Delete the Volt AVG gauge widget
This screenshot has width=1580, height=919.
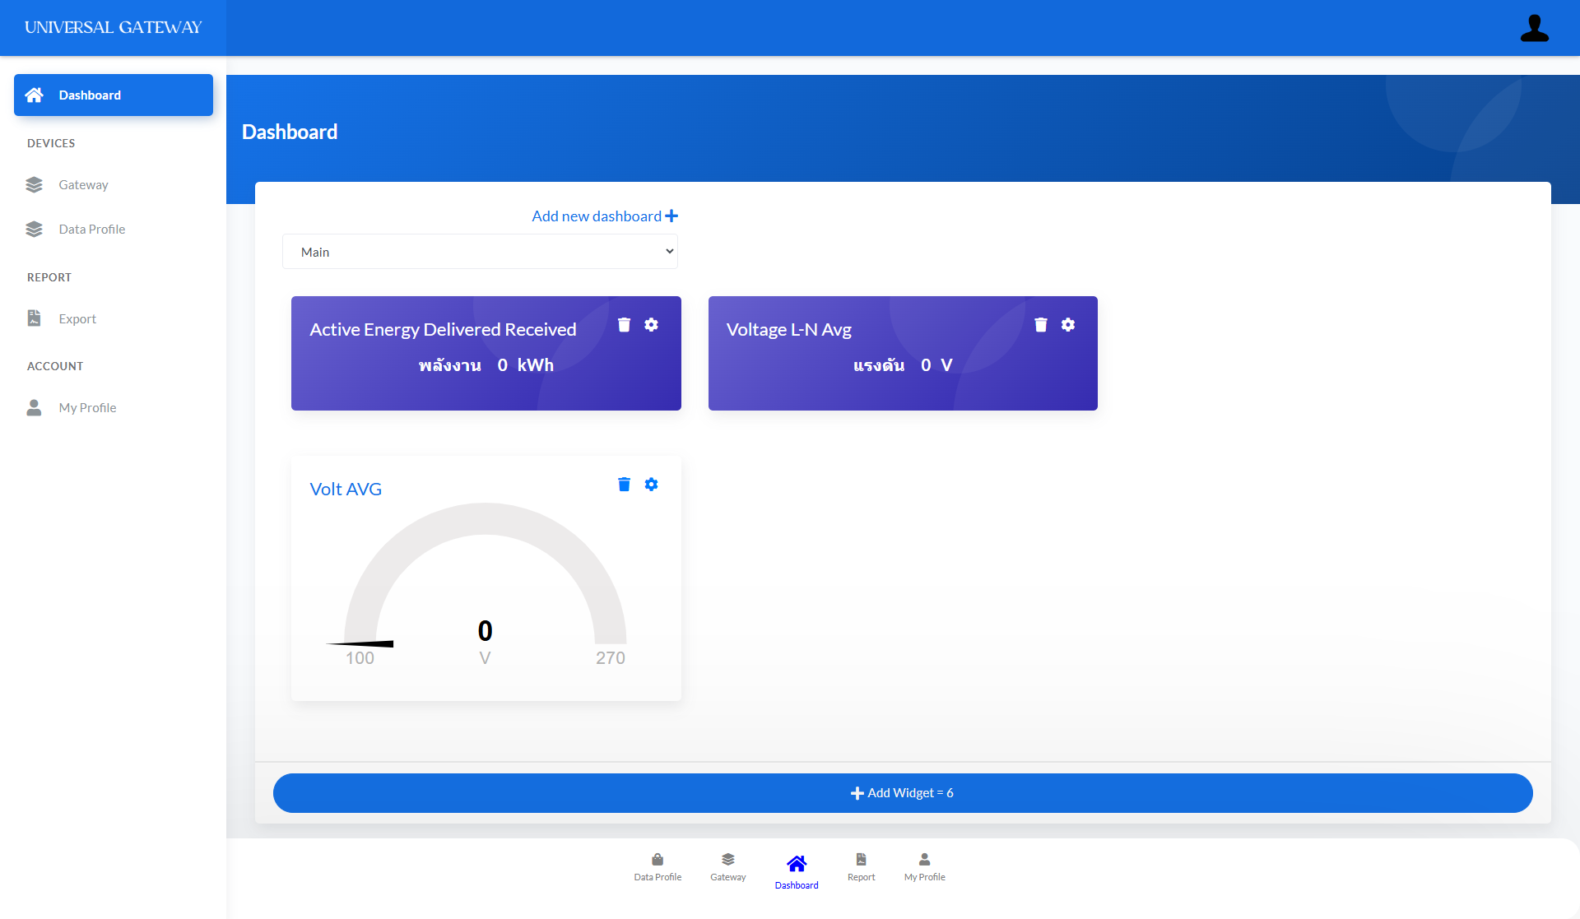coord(624,485)
